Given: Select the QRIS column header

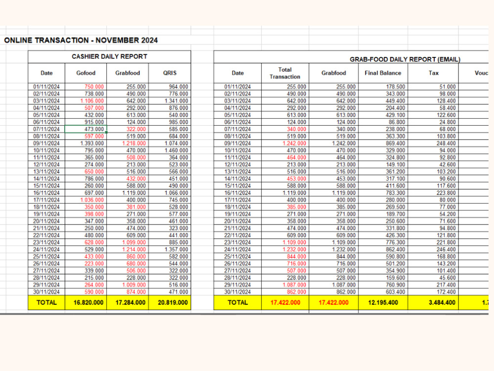Looking at the screenshot, I should [x=169, y=73].
